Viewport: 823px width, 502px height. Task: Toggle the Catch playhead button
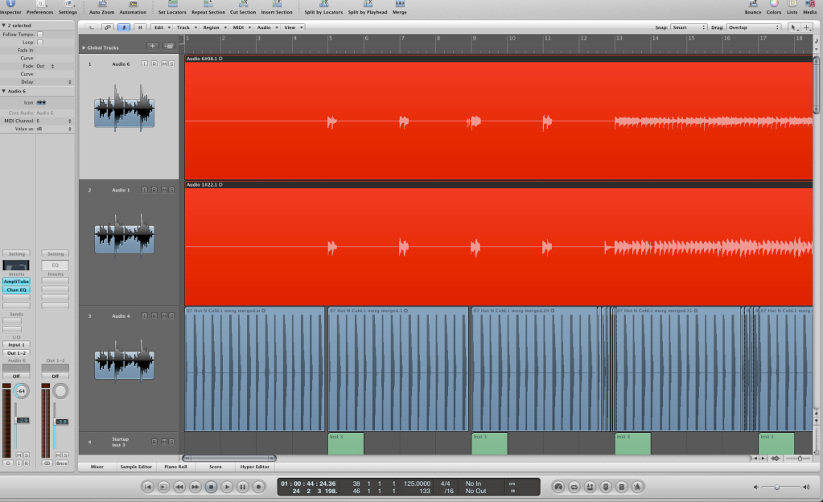[124, 27]
